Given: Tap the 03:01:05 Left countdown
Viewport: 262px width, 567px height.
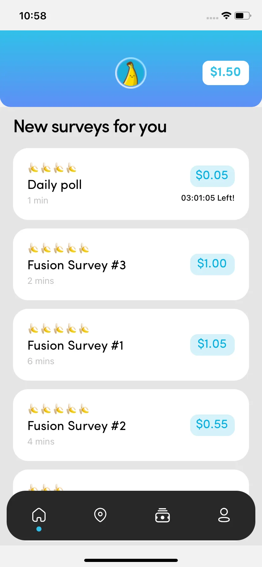Looking at the screenshot, I should tap(208, 198).
